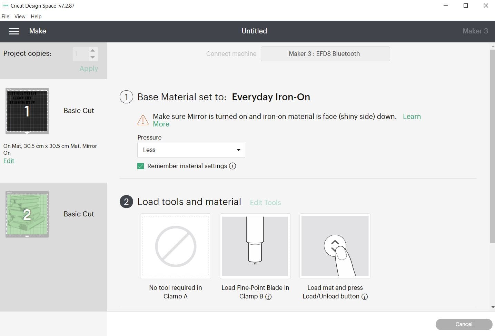Click info icon beside Remember material settings

pyautogui.click(x=232, y=166)
